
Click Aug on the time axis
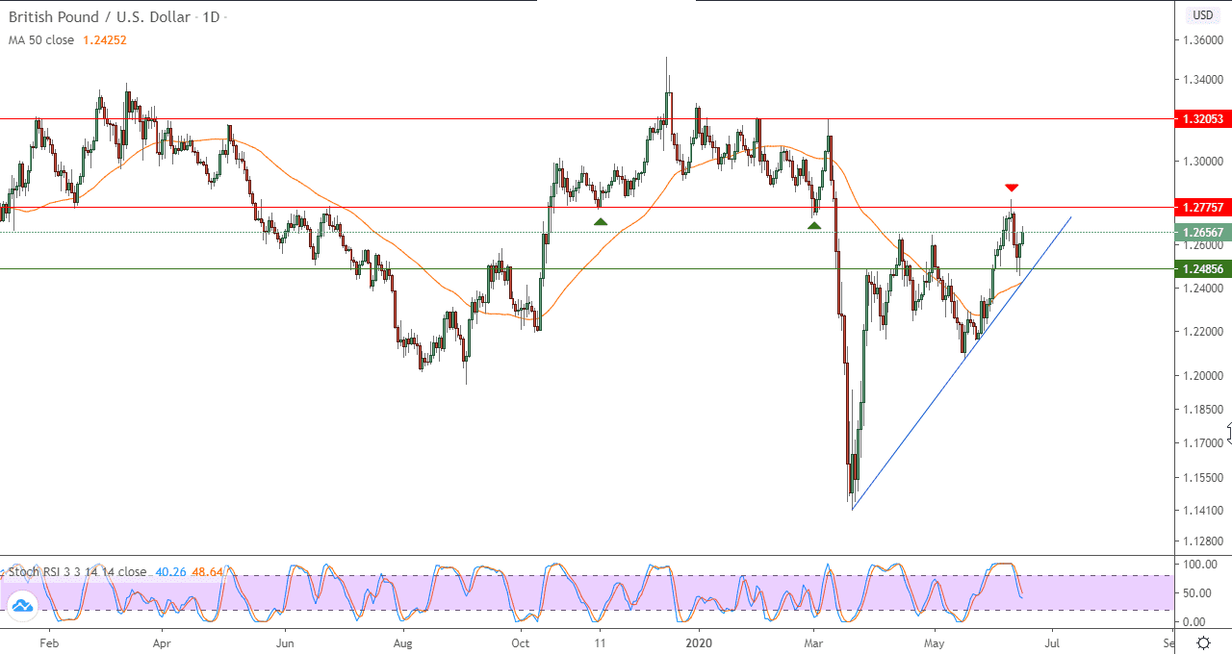tap(403, 641)
